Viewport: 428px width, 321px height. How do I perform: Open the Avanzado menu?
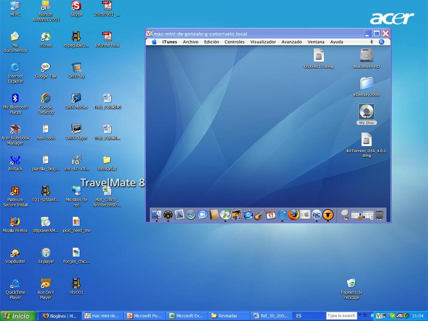(x=291, y=42)
